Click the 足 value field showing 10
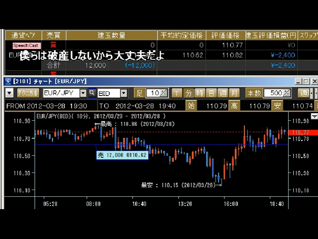Viewport: 318px width, 239px height. 153,93
